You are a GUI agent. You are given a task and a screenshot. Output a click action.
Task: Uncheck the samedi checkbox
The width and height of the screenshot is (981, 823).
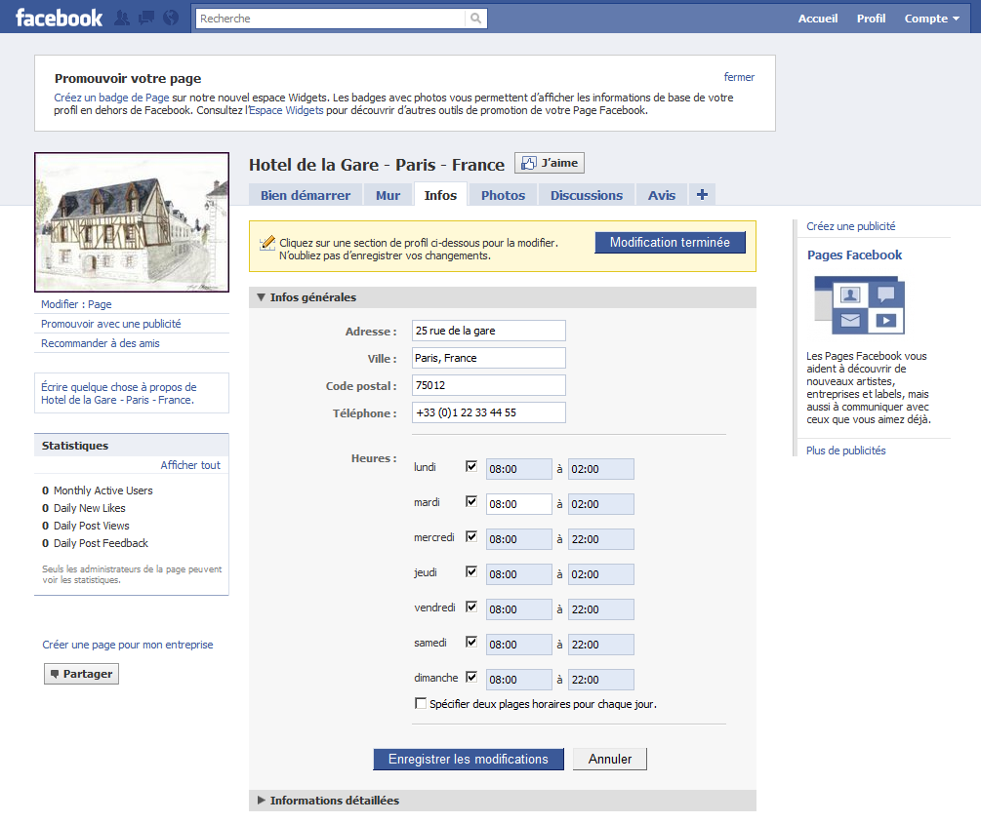point(471,642)
